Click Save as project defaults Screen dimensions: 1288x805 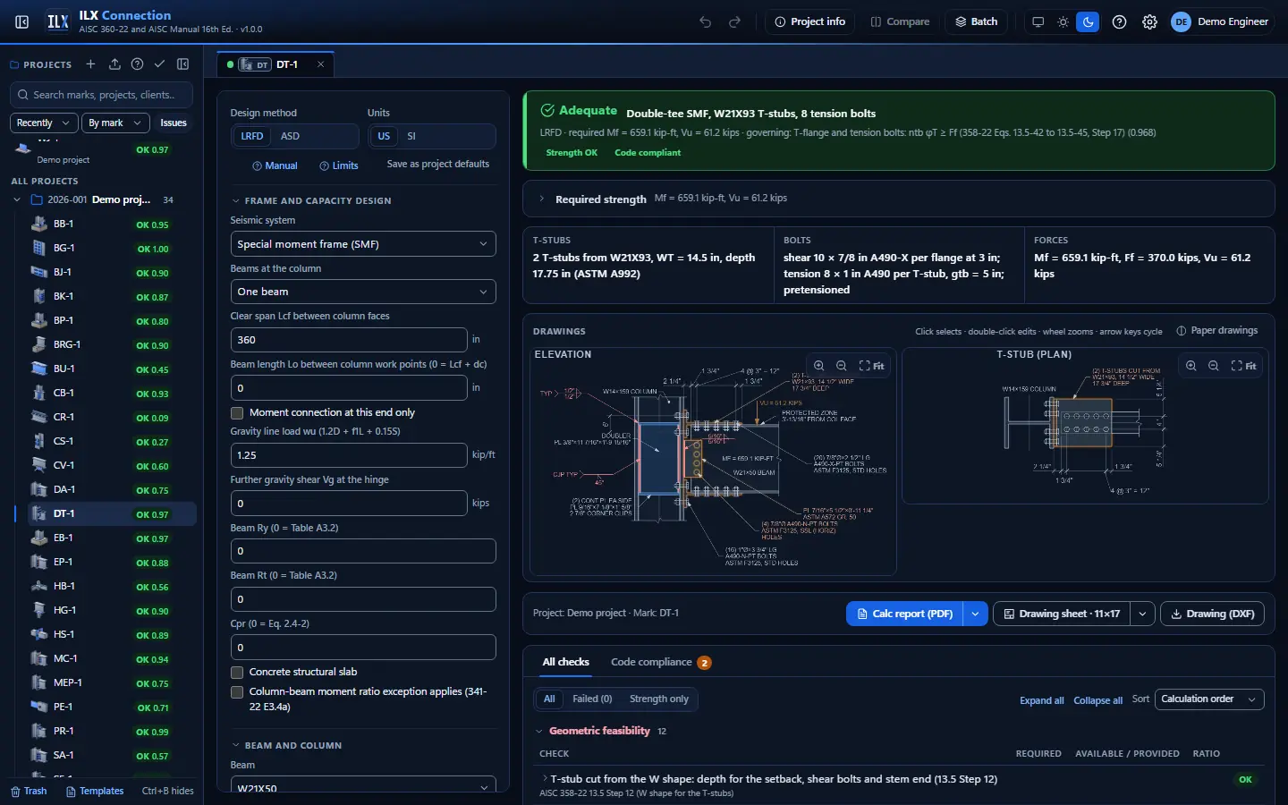pos(438,165)
